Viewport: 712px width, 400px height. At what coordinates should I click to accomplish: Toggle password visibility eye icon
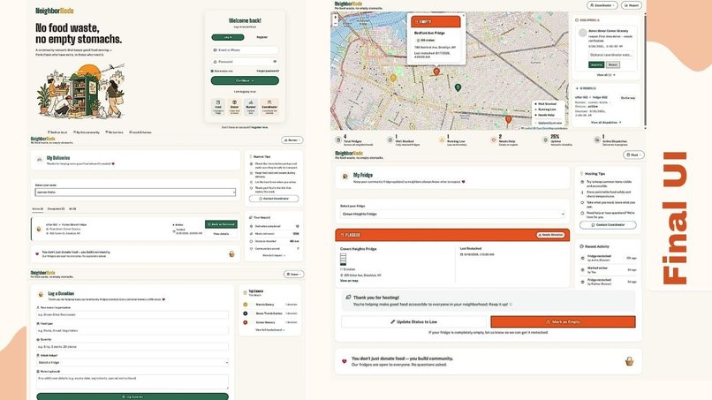click(275, 61)
